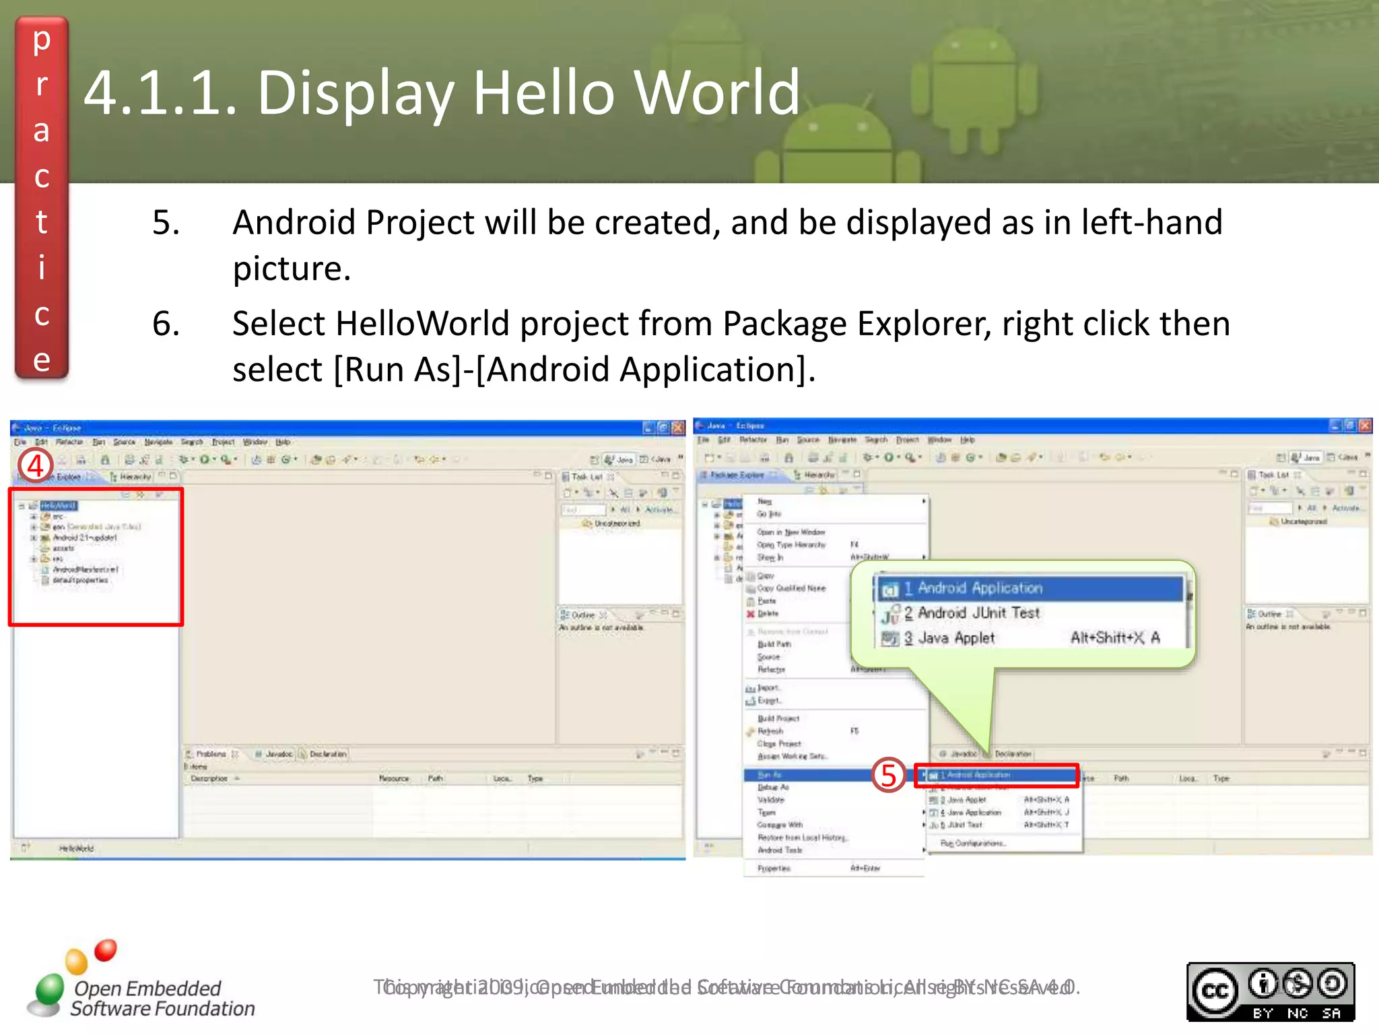Switch to Declaration tab in left Eclipse window
This screenshot has height=1034, width=1379.
tap(323, 754)
